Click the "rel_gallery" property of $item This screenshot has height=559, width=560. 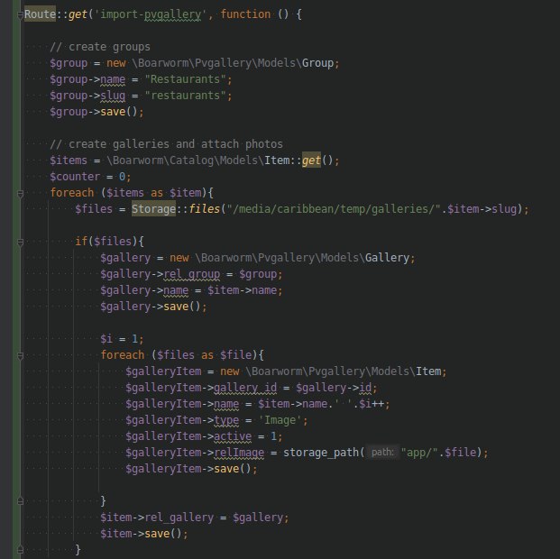[x=179, y=518]
